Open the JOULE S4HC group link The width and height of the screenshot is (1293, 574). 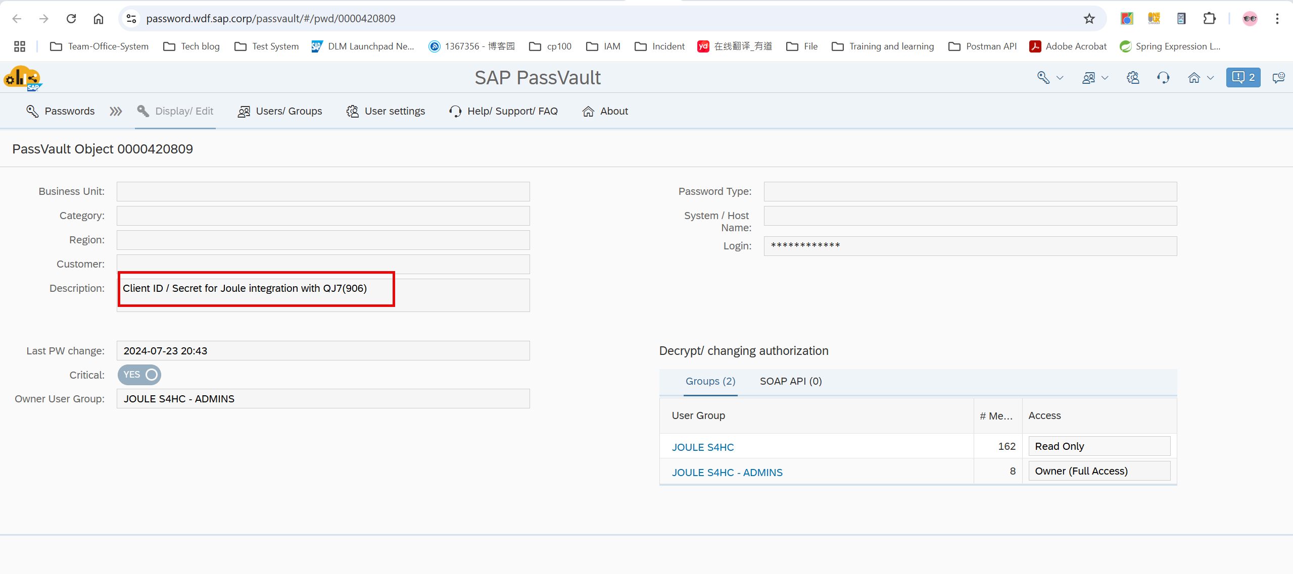pyautogui.click(x=702, y=447)
